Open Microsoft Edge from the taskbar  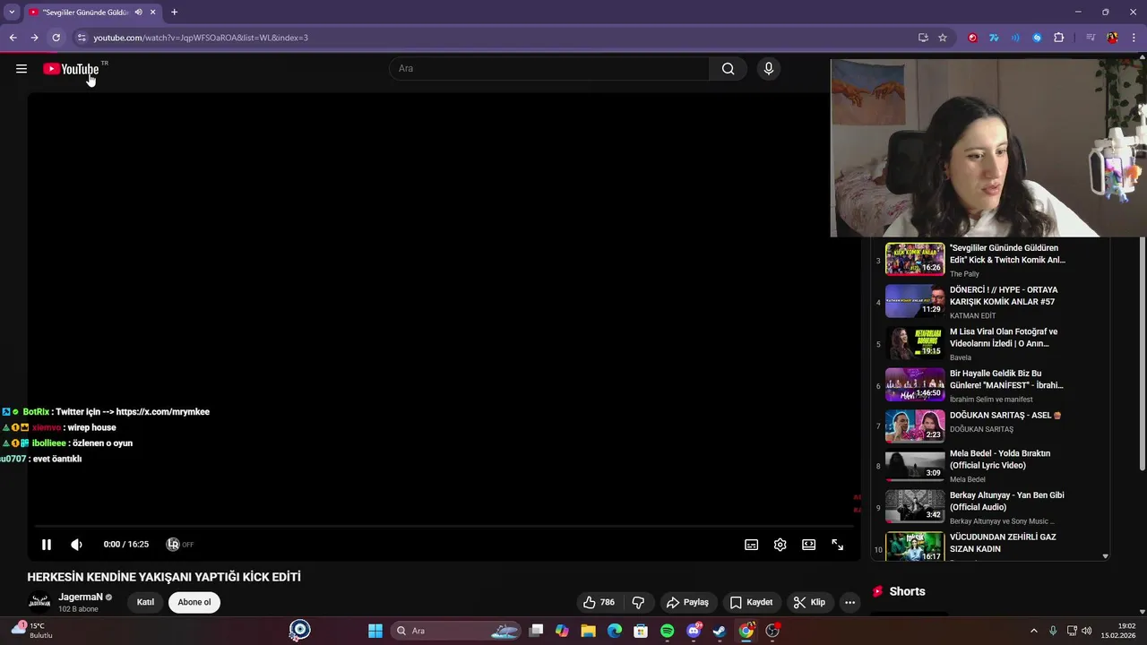pyautogui.click(x=614, y=631)
